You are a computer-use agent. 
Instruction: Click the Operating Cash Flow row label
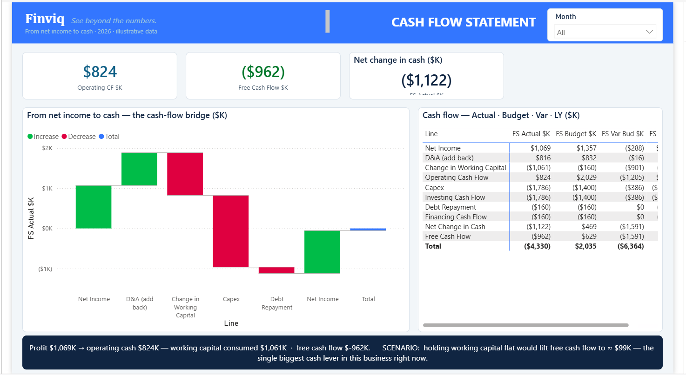(x=457, y=178)
